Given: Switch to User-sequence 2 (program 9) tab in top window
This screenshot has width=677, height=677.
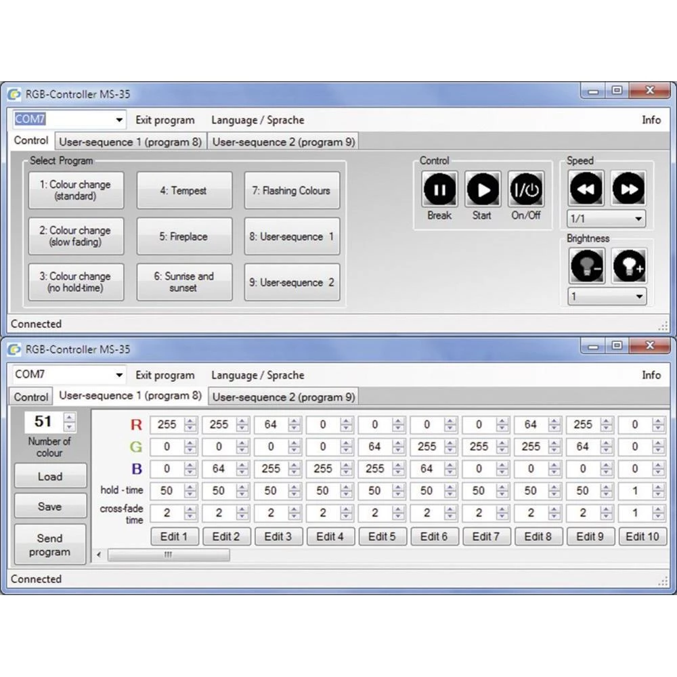Looking at the screenshot, I should 283,142.
